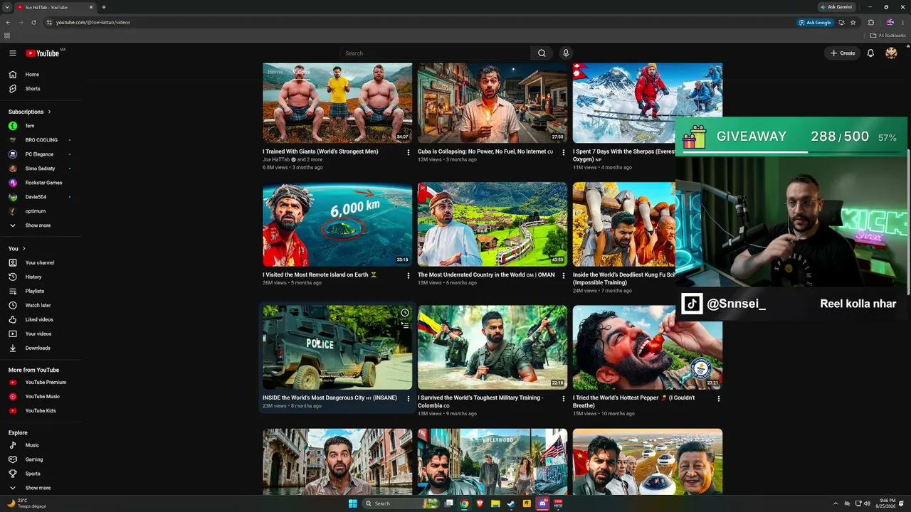Click the address bar URL

[93, 23]
